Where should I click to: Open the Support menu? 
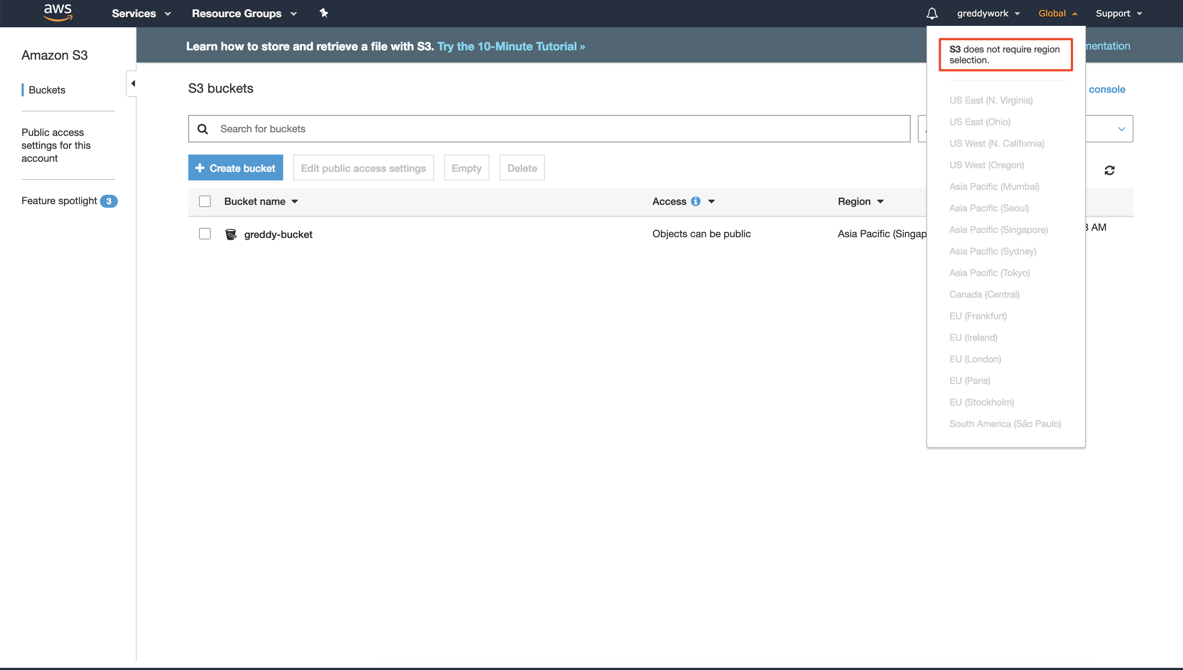[x=1118, y=13]
